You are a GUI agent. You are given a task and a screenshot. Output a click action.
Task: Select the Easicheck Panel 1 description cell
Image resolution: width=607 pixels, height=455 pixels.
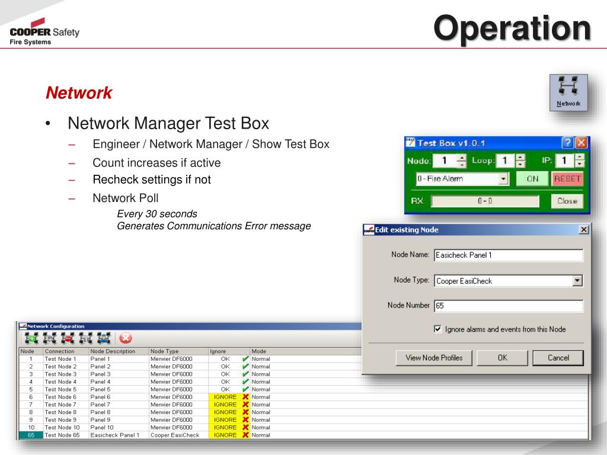tap(119, 435)
